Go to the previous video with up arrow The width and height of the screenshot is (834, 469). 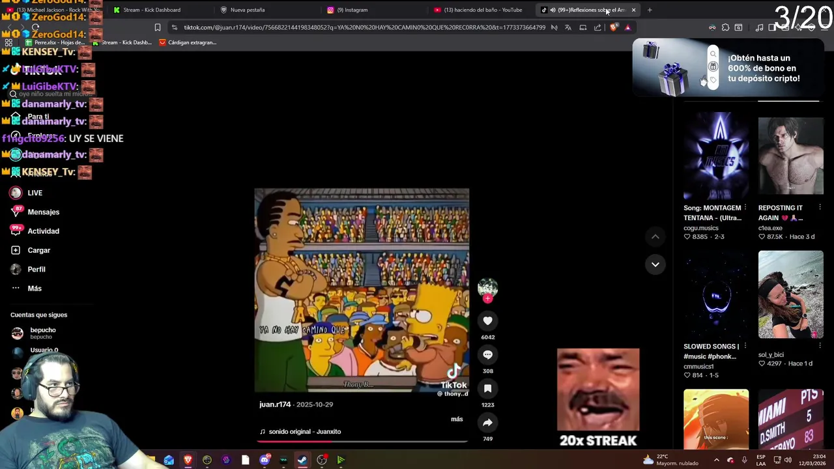pos(655,237)
